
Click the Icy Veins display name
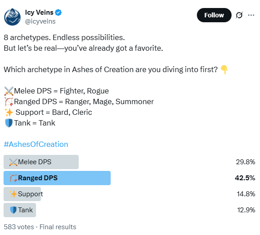click(39, 12)
